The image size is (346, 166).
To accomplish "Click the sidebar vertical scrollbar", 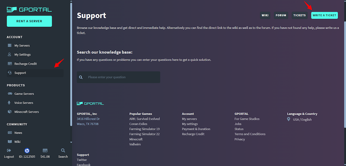I will 71,64.
